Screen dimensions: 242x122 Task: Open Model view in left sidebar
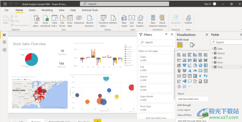4,50
